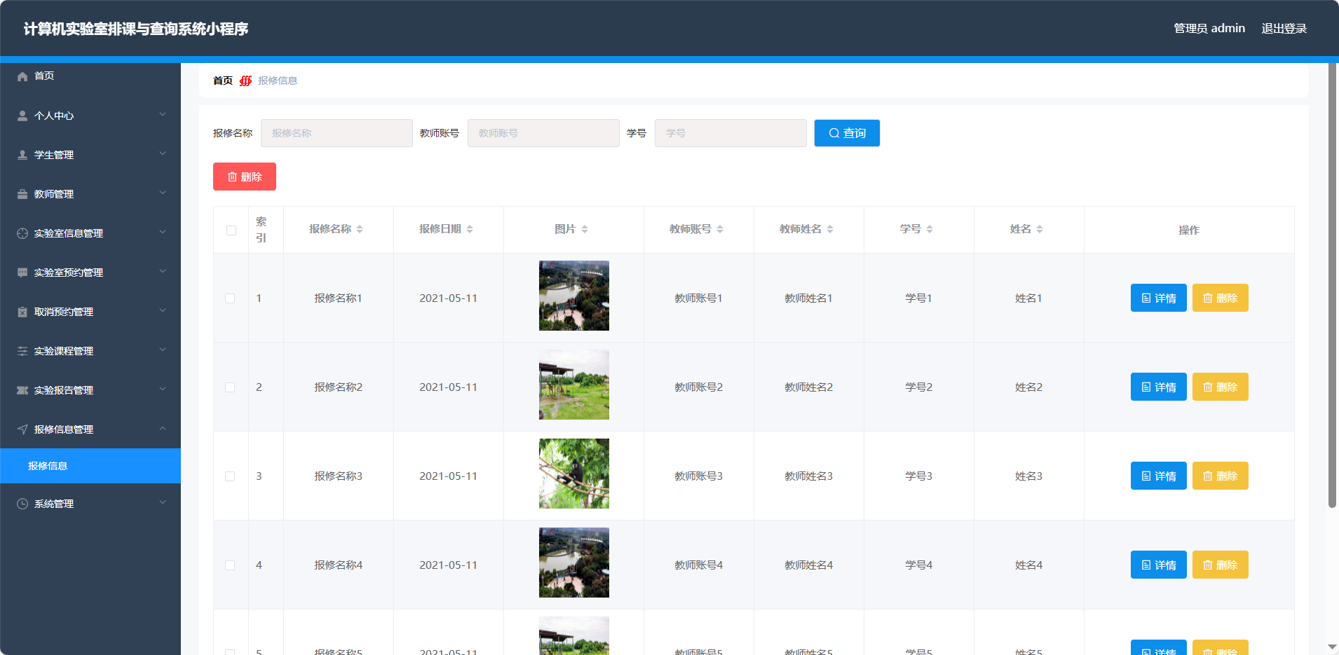Expand the 实验报告管理 chevron
Image resolution: width=1339 pixels, height=655 pixels.
(163, 389)
